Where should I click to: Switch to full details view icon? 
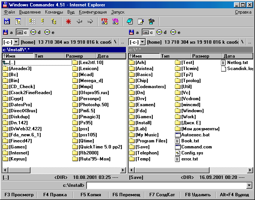(42, 21)
